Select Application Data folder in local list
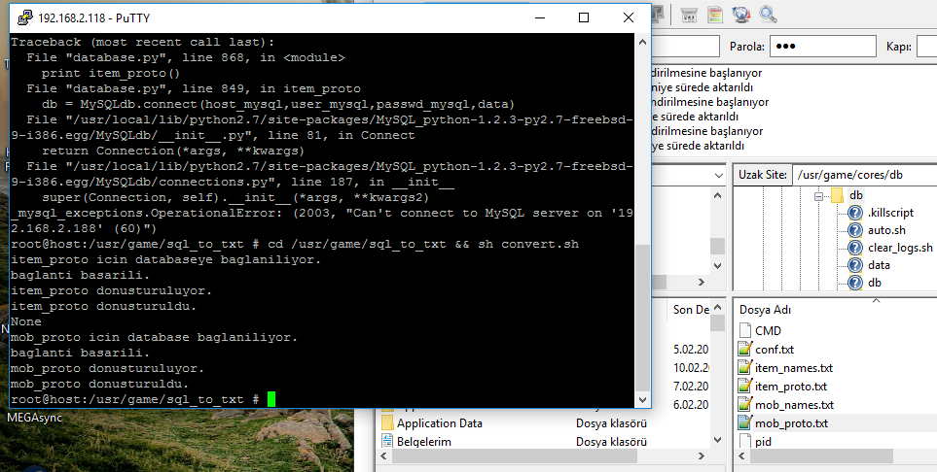This screenshot has width=937, height=472. point(439,423)
